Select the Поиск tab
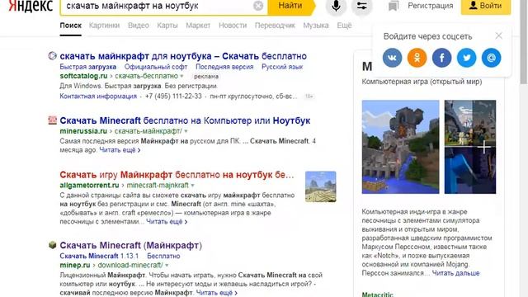528x297 pixels. pos(71,26)
